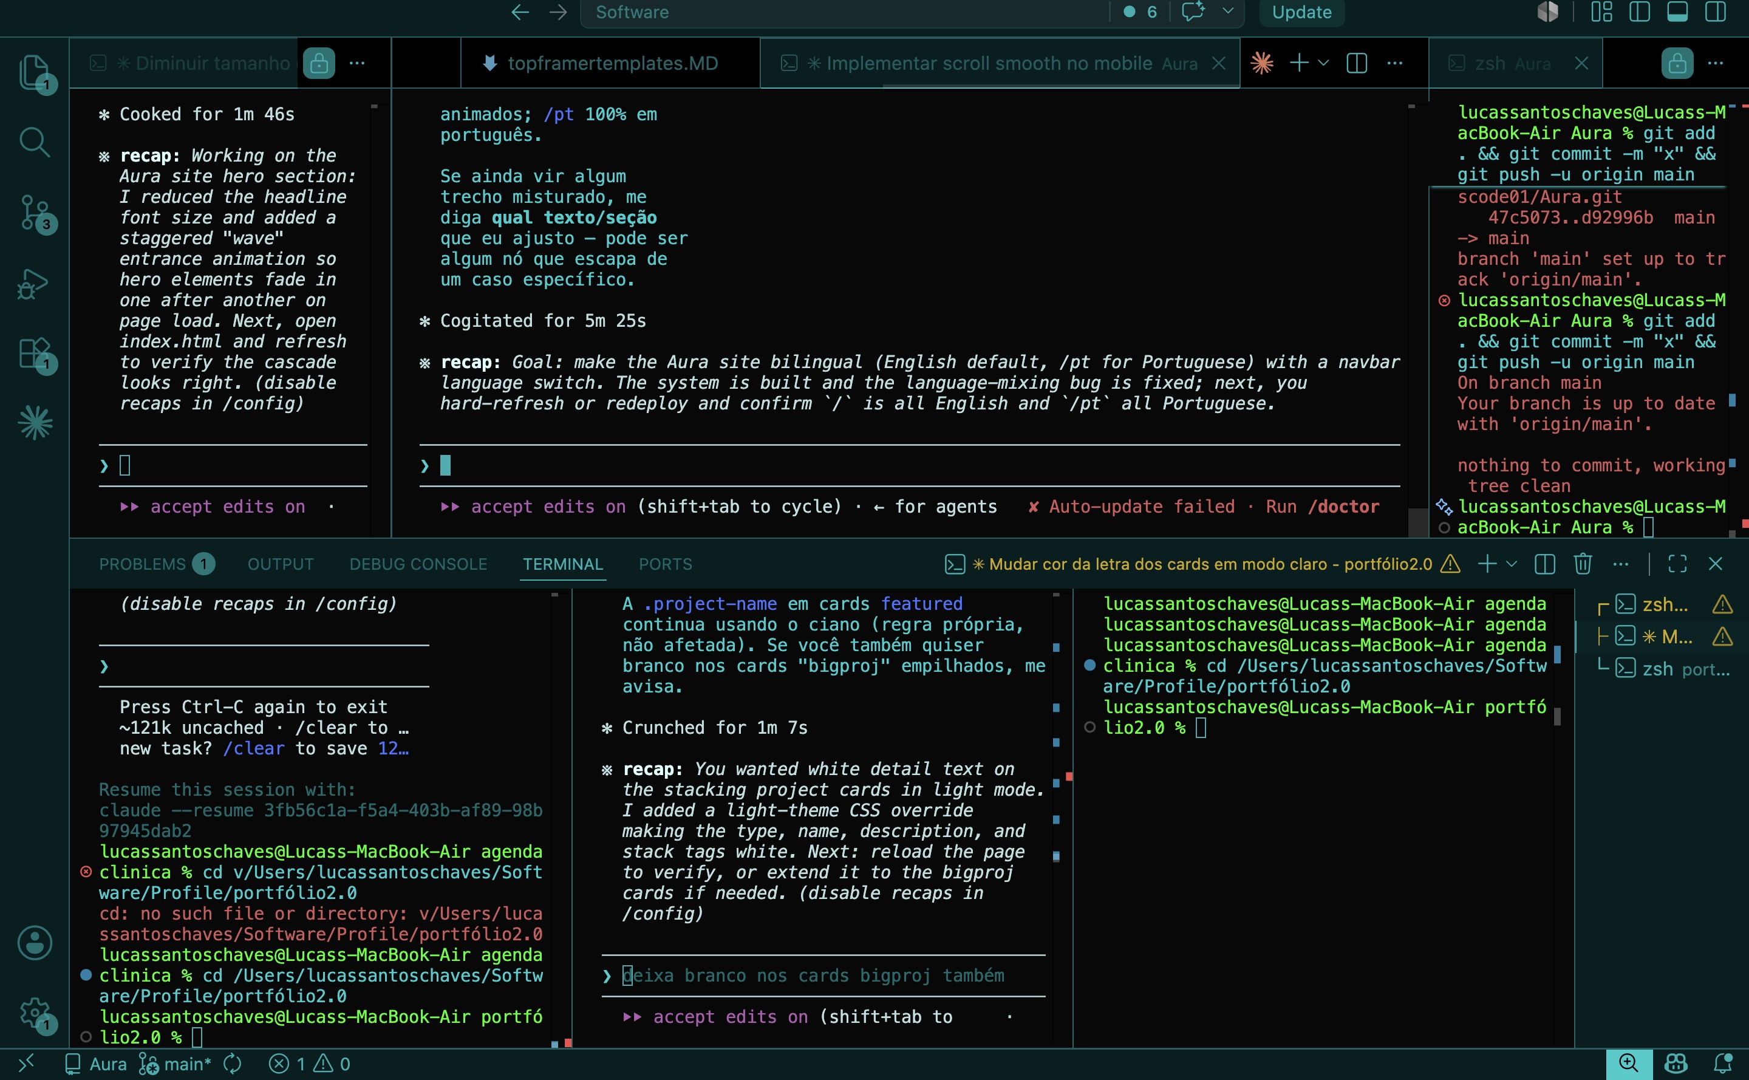Click the Claude prompt input in middle editor
1749x1080 pixels.
[x=909, y=466]
